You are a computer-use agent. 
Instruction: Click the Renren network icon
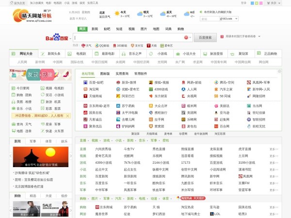coord(183,89)
